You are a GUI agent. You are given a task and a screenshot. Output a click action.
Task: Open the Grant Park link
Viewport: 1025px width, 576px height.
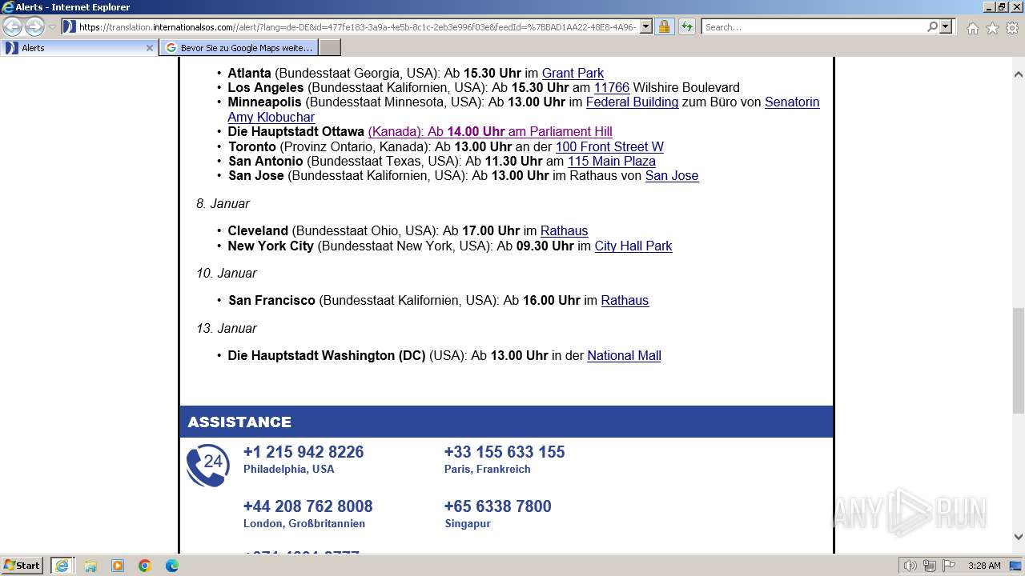[573, 73]
